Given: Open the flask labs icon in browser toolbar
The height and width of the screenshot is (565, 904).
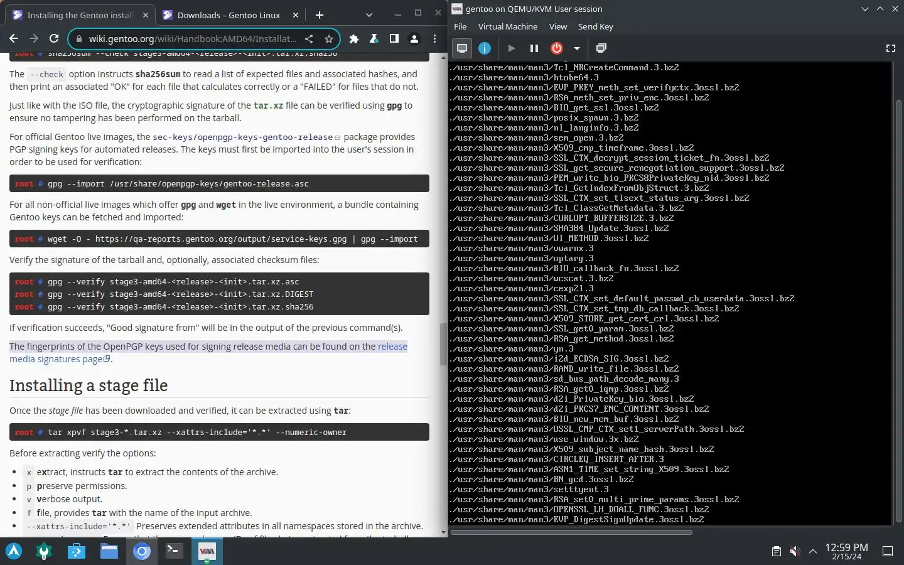Looking at the screenshot, I should coord(374,39).
